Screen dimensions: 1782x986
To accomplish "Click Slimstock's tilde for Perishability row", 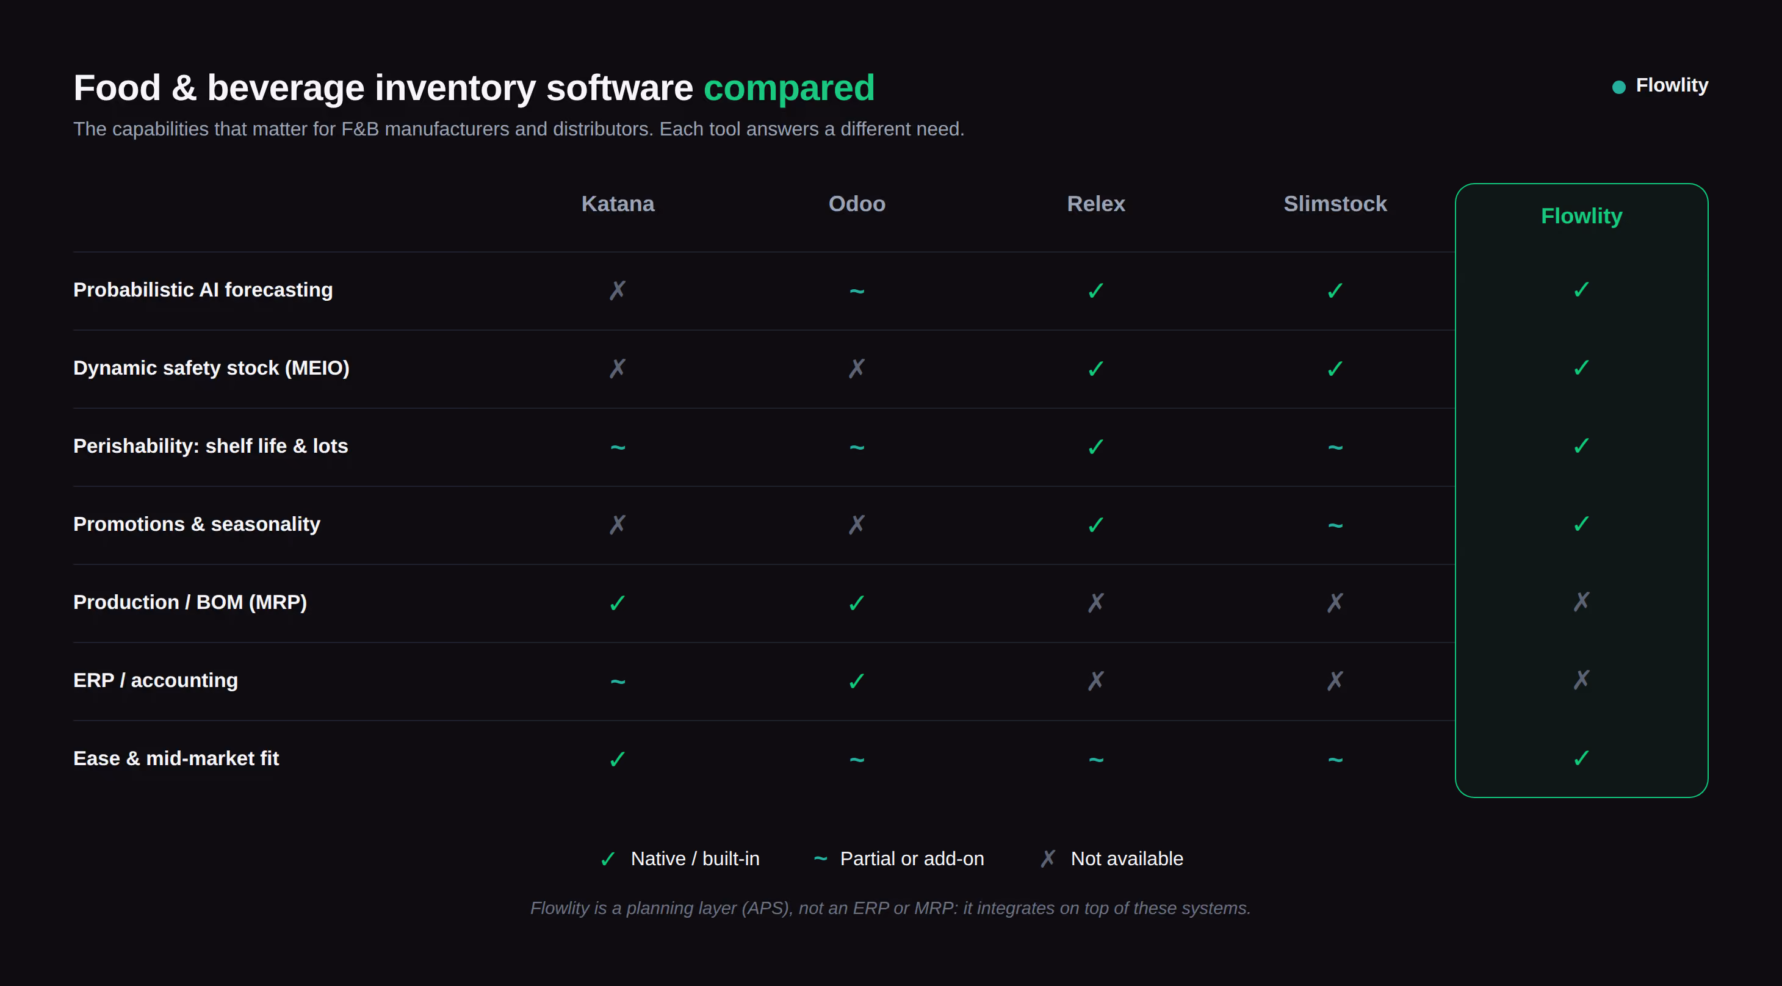I will click(x=1335, y=447).
